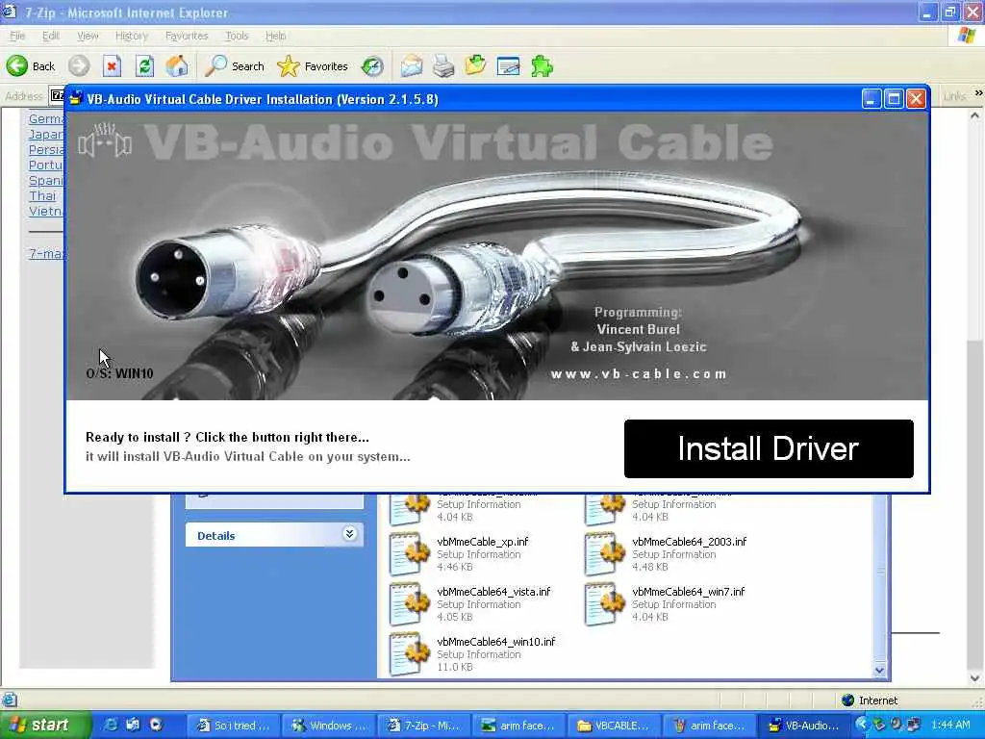
Task: Open the History clock icon
Action: click(372, 66)
